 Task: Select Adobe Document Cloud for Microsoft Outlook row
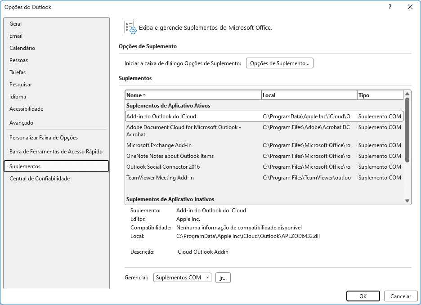pyautogui.click(x=264, y=131)
